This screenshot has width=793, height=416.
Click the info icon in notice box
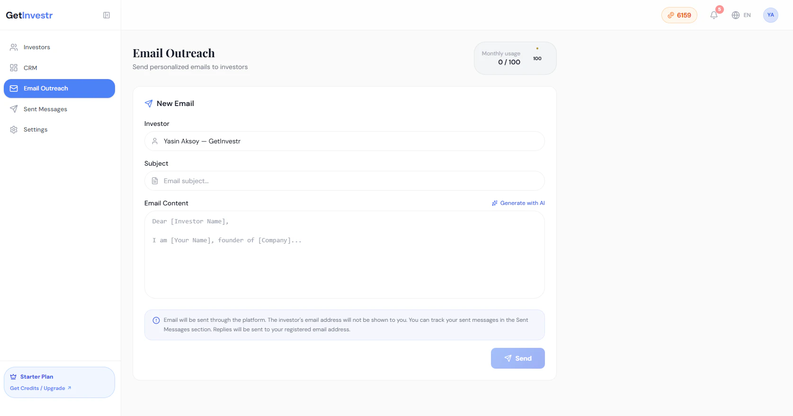pyautogui.click(x=156, y=320)
